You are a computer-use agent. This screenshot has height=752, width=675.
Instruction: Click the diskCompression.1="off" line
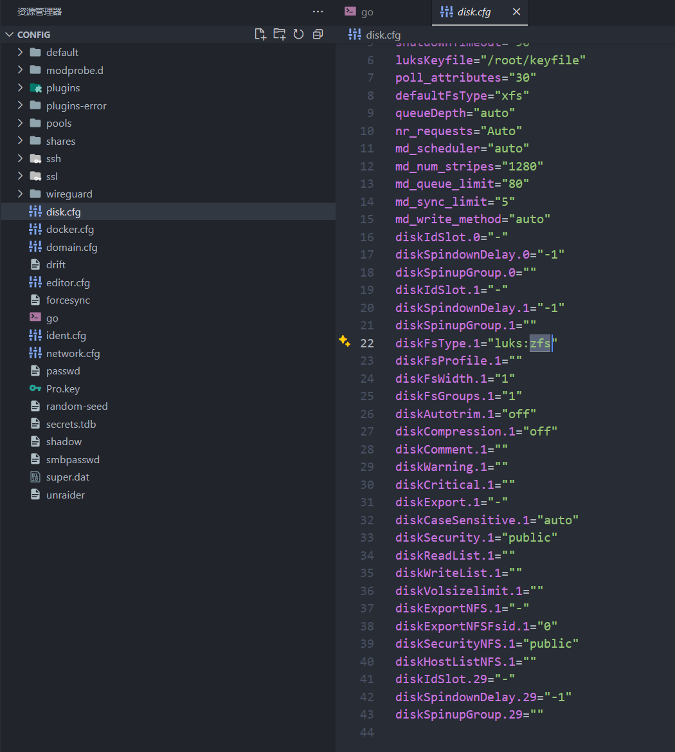(x=476, y=432)
